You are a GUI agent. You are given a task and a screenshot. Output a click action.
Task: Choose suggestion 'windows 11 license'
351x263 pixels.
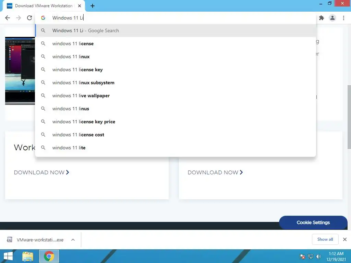click(x=176, y=43)
